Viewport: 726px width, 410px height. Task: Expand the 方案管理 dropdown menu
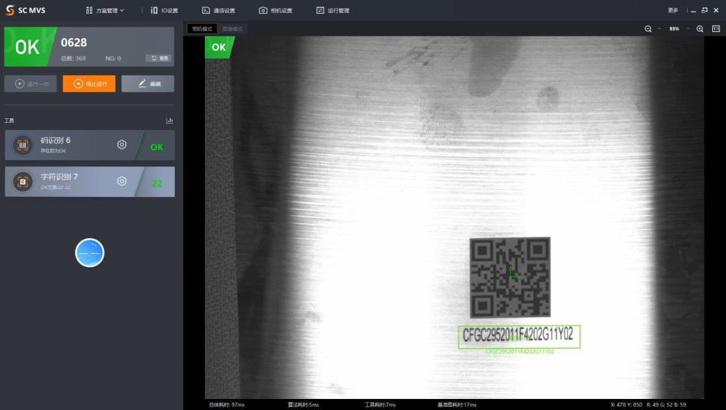click(x=105, y=10)
